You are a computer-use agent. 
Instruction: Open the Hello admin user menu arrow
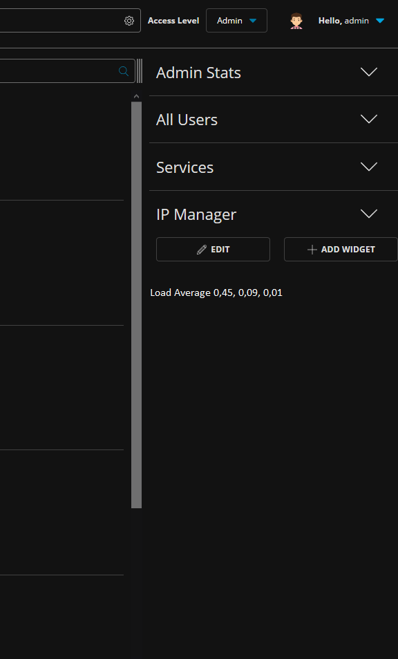coord(380,21)
